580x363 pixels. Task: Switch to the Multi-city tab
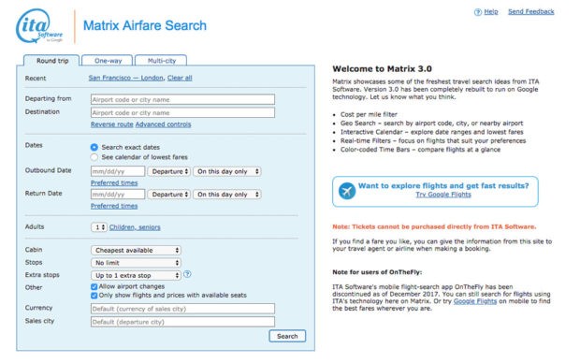tap(161, 61)
